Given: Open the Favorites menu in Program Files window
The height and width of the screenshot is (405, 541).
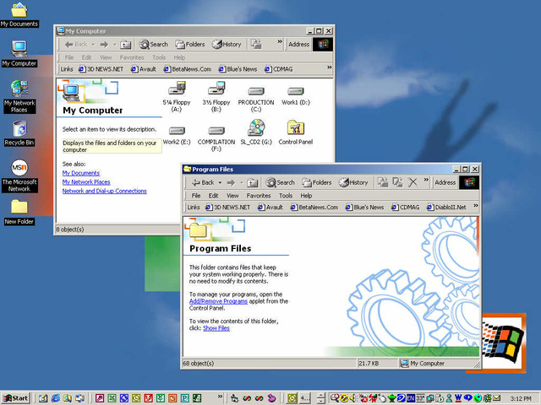Looking at the screenshot, I should click(259, 196).
